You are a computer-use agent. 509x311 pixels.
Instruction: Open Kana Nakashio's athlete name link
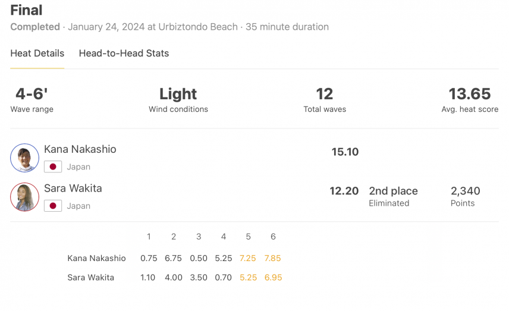click(x=80, y=149)
